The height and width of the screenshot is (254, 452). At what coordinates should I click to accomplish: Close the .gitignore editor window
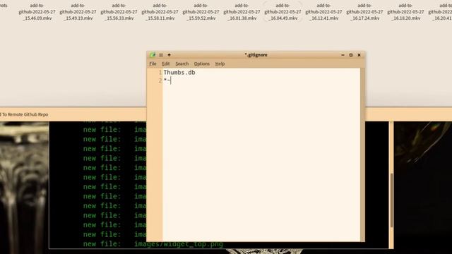pyautogui.click(x=359, y=55)
